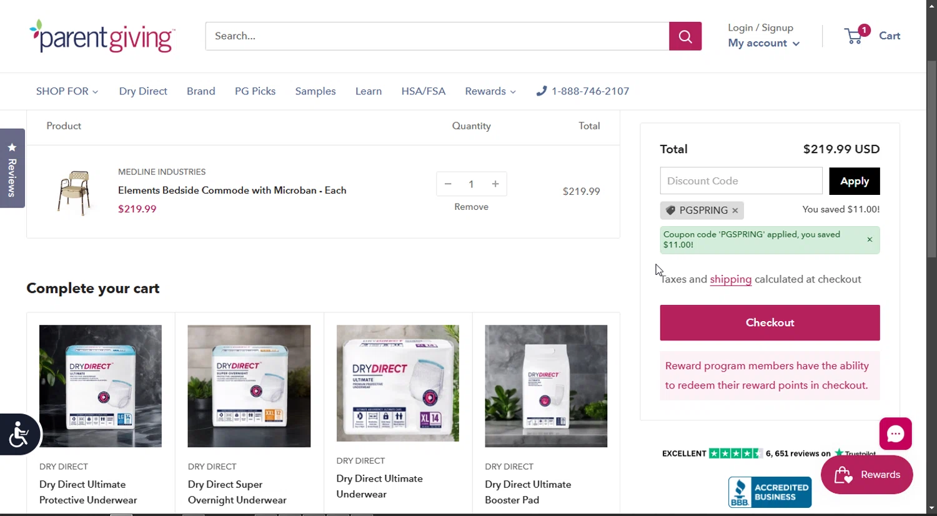This screenshot has height=516, width=937.
Task: Increase commode quantity with plus button
Action: click(x=495, y=184)
